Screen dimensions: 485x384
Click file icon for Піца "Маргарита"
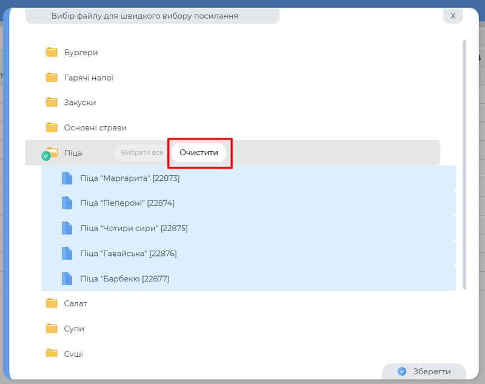pyautogui.click(x=67, y=178)
